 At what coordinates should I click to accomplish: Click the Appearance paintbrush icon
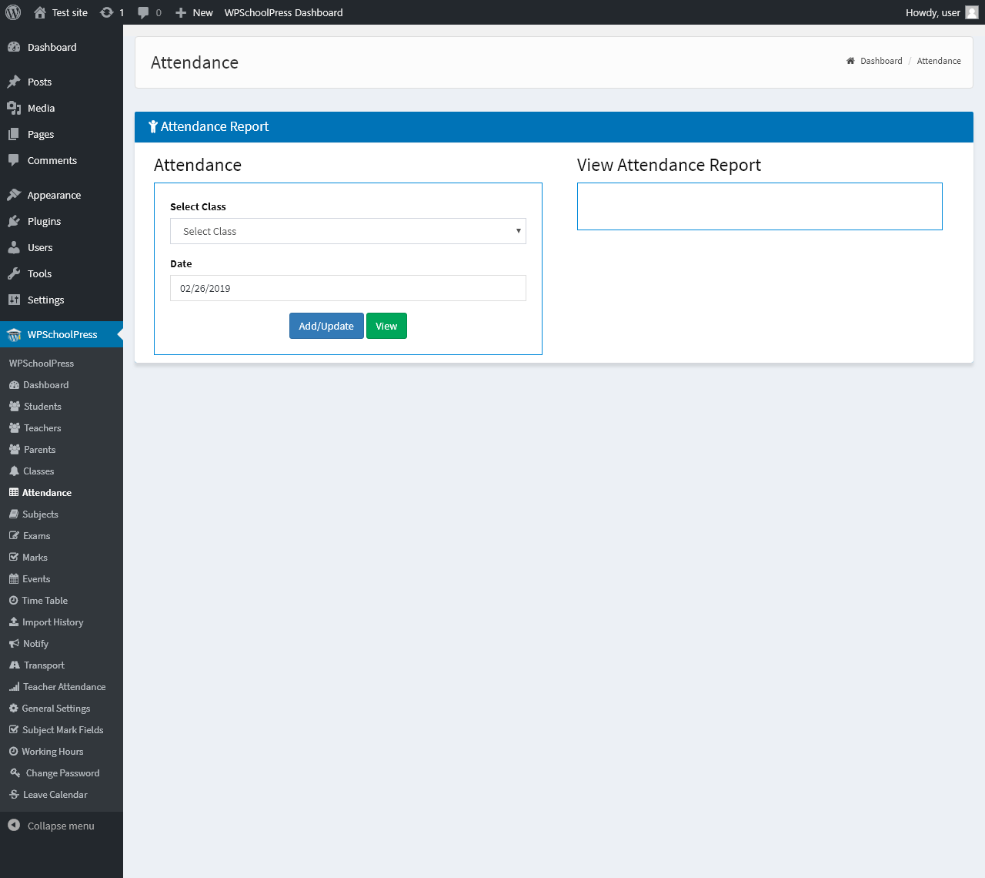tap(14, 195)
